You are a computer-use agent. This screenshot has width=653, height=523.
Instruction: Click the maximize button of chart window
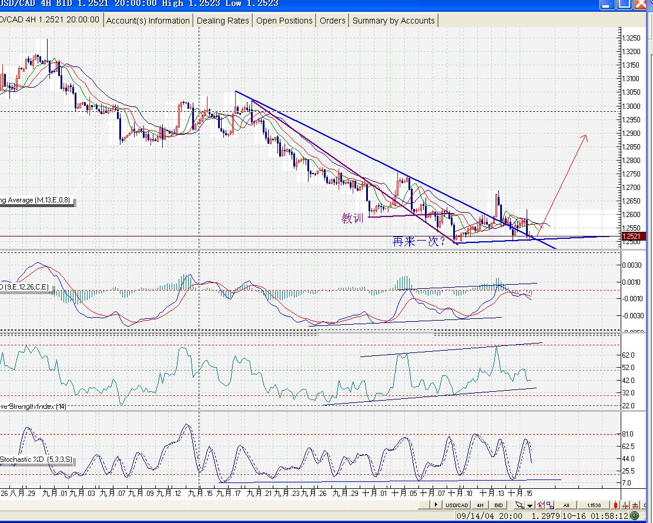pos(624,4)
